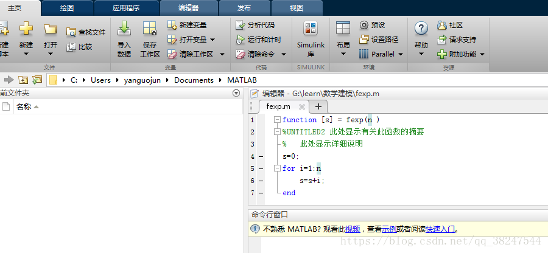Set breakpoint at line 6 dash
548x253 pixels.
point(261,181)
